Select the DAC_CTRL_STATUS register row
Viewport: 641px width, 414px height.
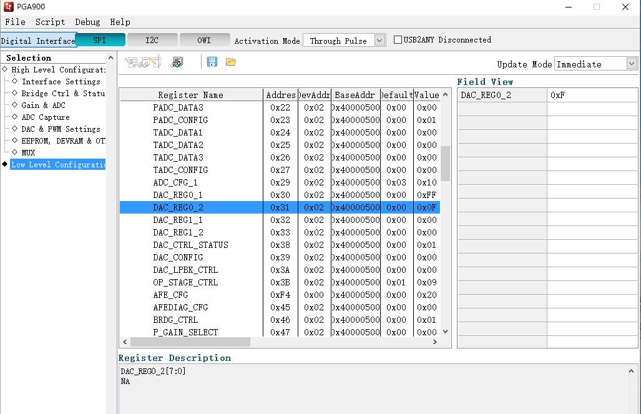(x=280, y=245)
